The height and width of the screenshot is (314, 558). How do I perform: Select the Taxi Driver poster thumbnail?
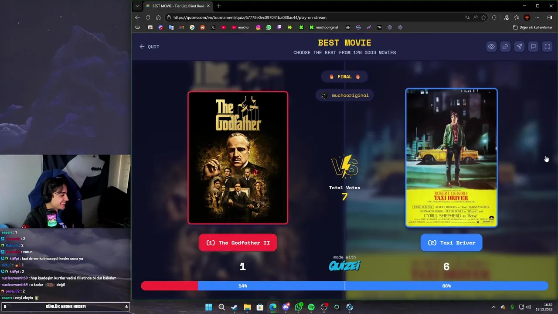(x=451, y=157)
